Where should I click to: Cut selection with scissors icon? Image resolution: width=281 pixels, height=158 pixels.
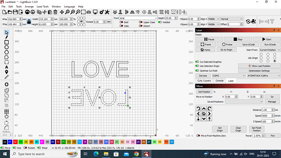pos(45,12)
